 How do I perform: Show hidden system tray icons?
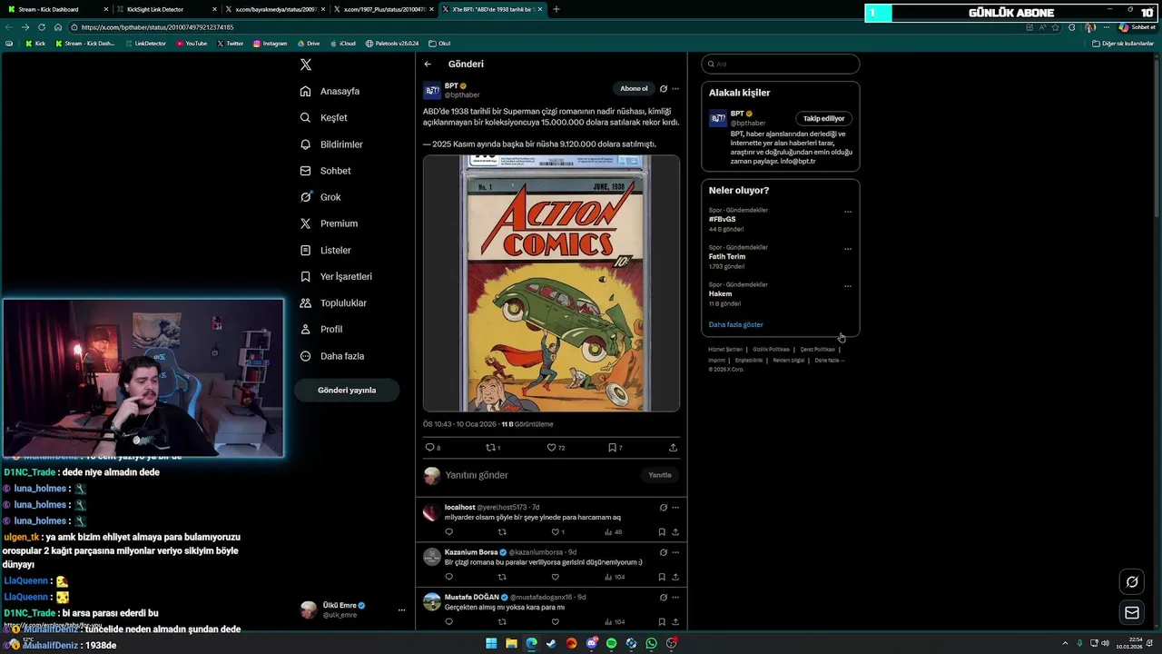click(1065, 643)
